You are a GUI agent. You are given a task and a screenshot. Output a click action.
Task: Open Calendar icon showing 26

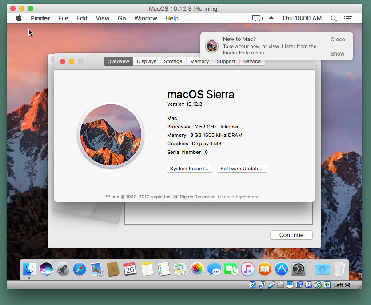coord(130,269)
